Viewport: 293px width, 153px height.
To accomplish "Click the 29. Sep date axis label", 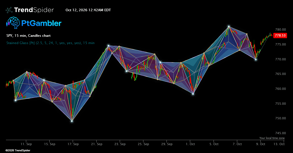I will (167, 144).
